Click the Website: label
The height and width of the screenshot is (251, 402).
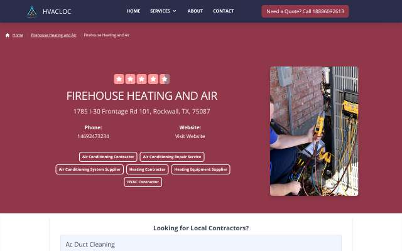click(190, 127)
